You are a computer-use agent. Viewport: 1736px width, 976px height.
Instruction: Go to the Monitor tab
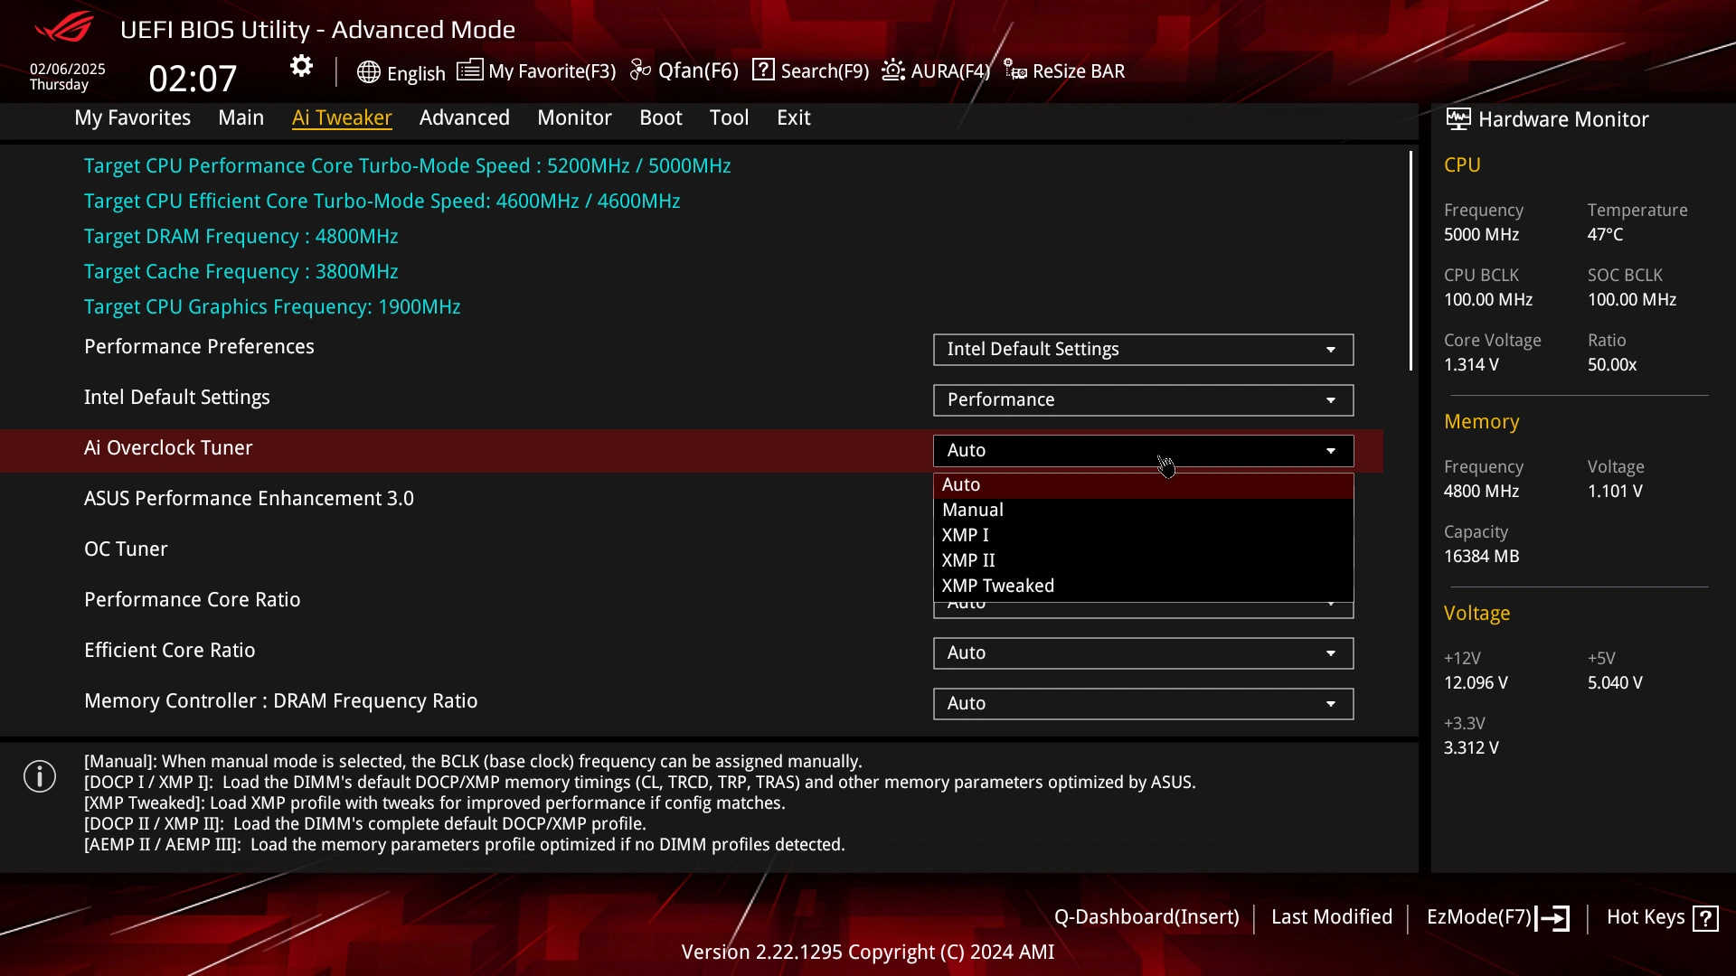coord(574,117)
